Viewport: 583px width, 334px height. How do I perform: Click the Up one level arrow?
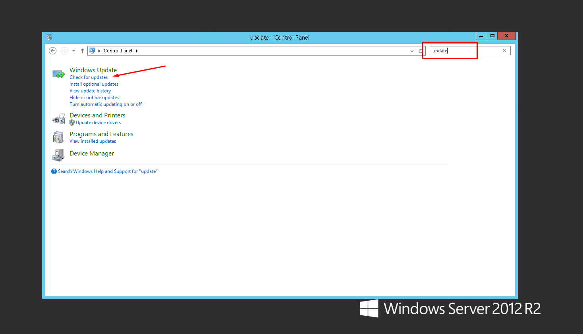(x=83, y=51)
